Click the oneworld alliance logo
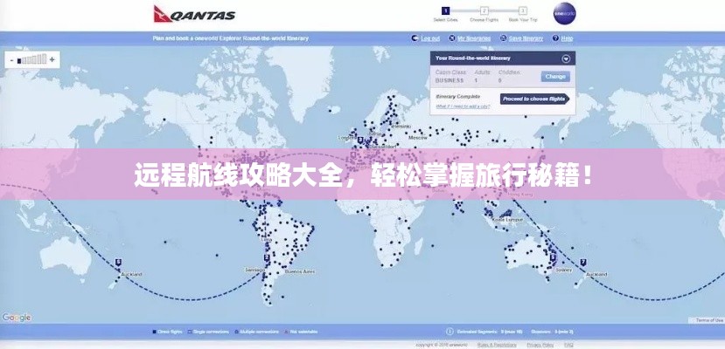Viewport: 725px width, 349px height. point(561,13)
